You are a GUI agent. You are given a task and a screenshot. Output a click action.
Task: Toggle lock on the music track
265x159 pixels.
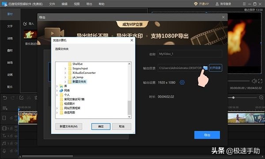(x=11, y=143)
